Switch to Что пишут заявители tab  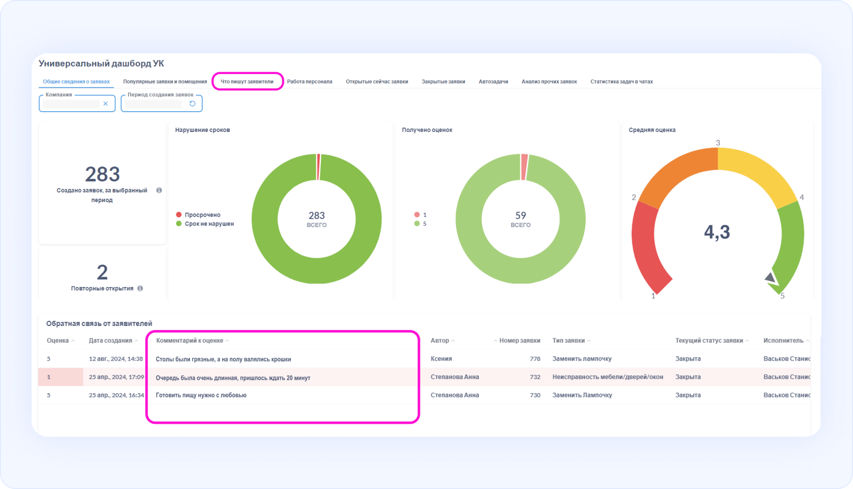pos(247,81)
